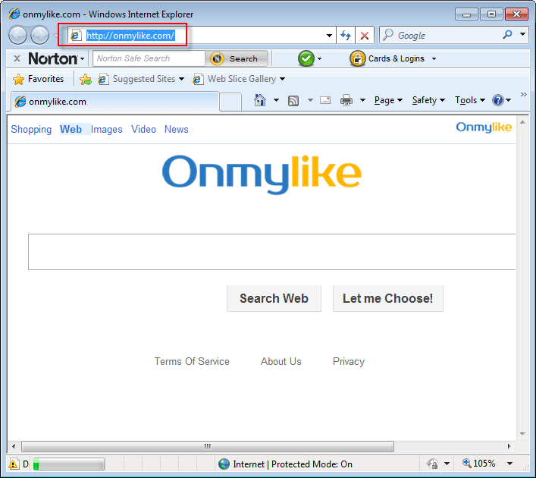Screen dimensions: 536x478
Task: Click the Protected Mode: On status text
Action: [x=312, y=464]
